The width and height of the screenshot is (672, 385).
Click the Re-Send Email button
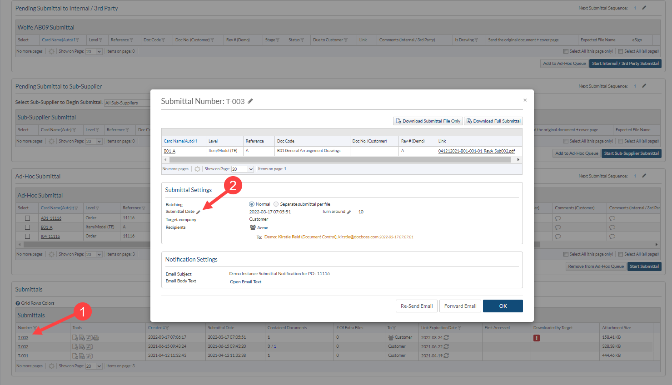click(x=417, y=306)
